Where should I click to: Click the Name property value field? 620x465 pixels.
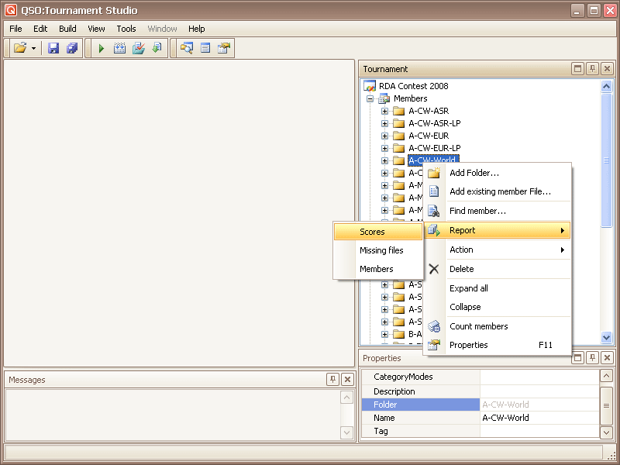539,418
